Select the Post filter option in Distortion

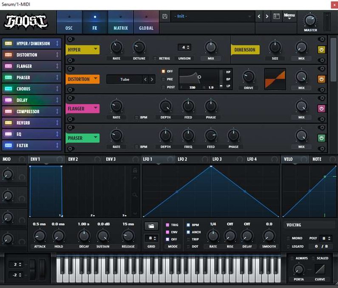pos(163,87)
